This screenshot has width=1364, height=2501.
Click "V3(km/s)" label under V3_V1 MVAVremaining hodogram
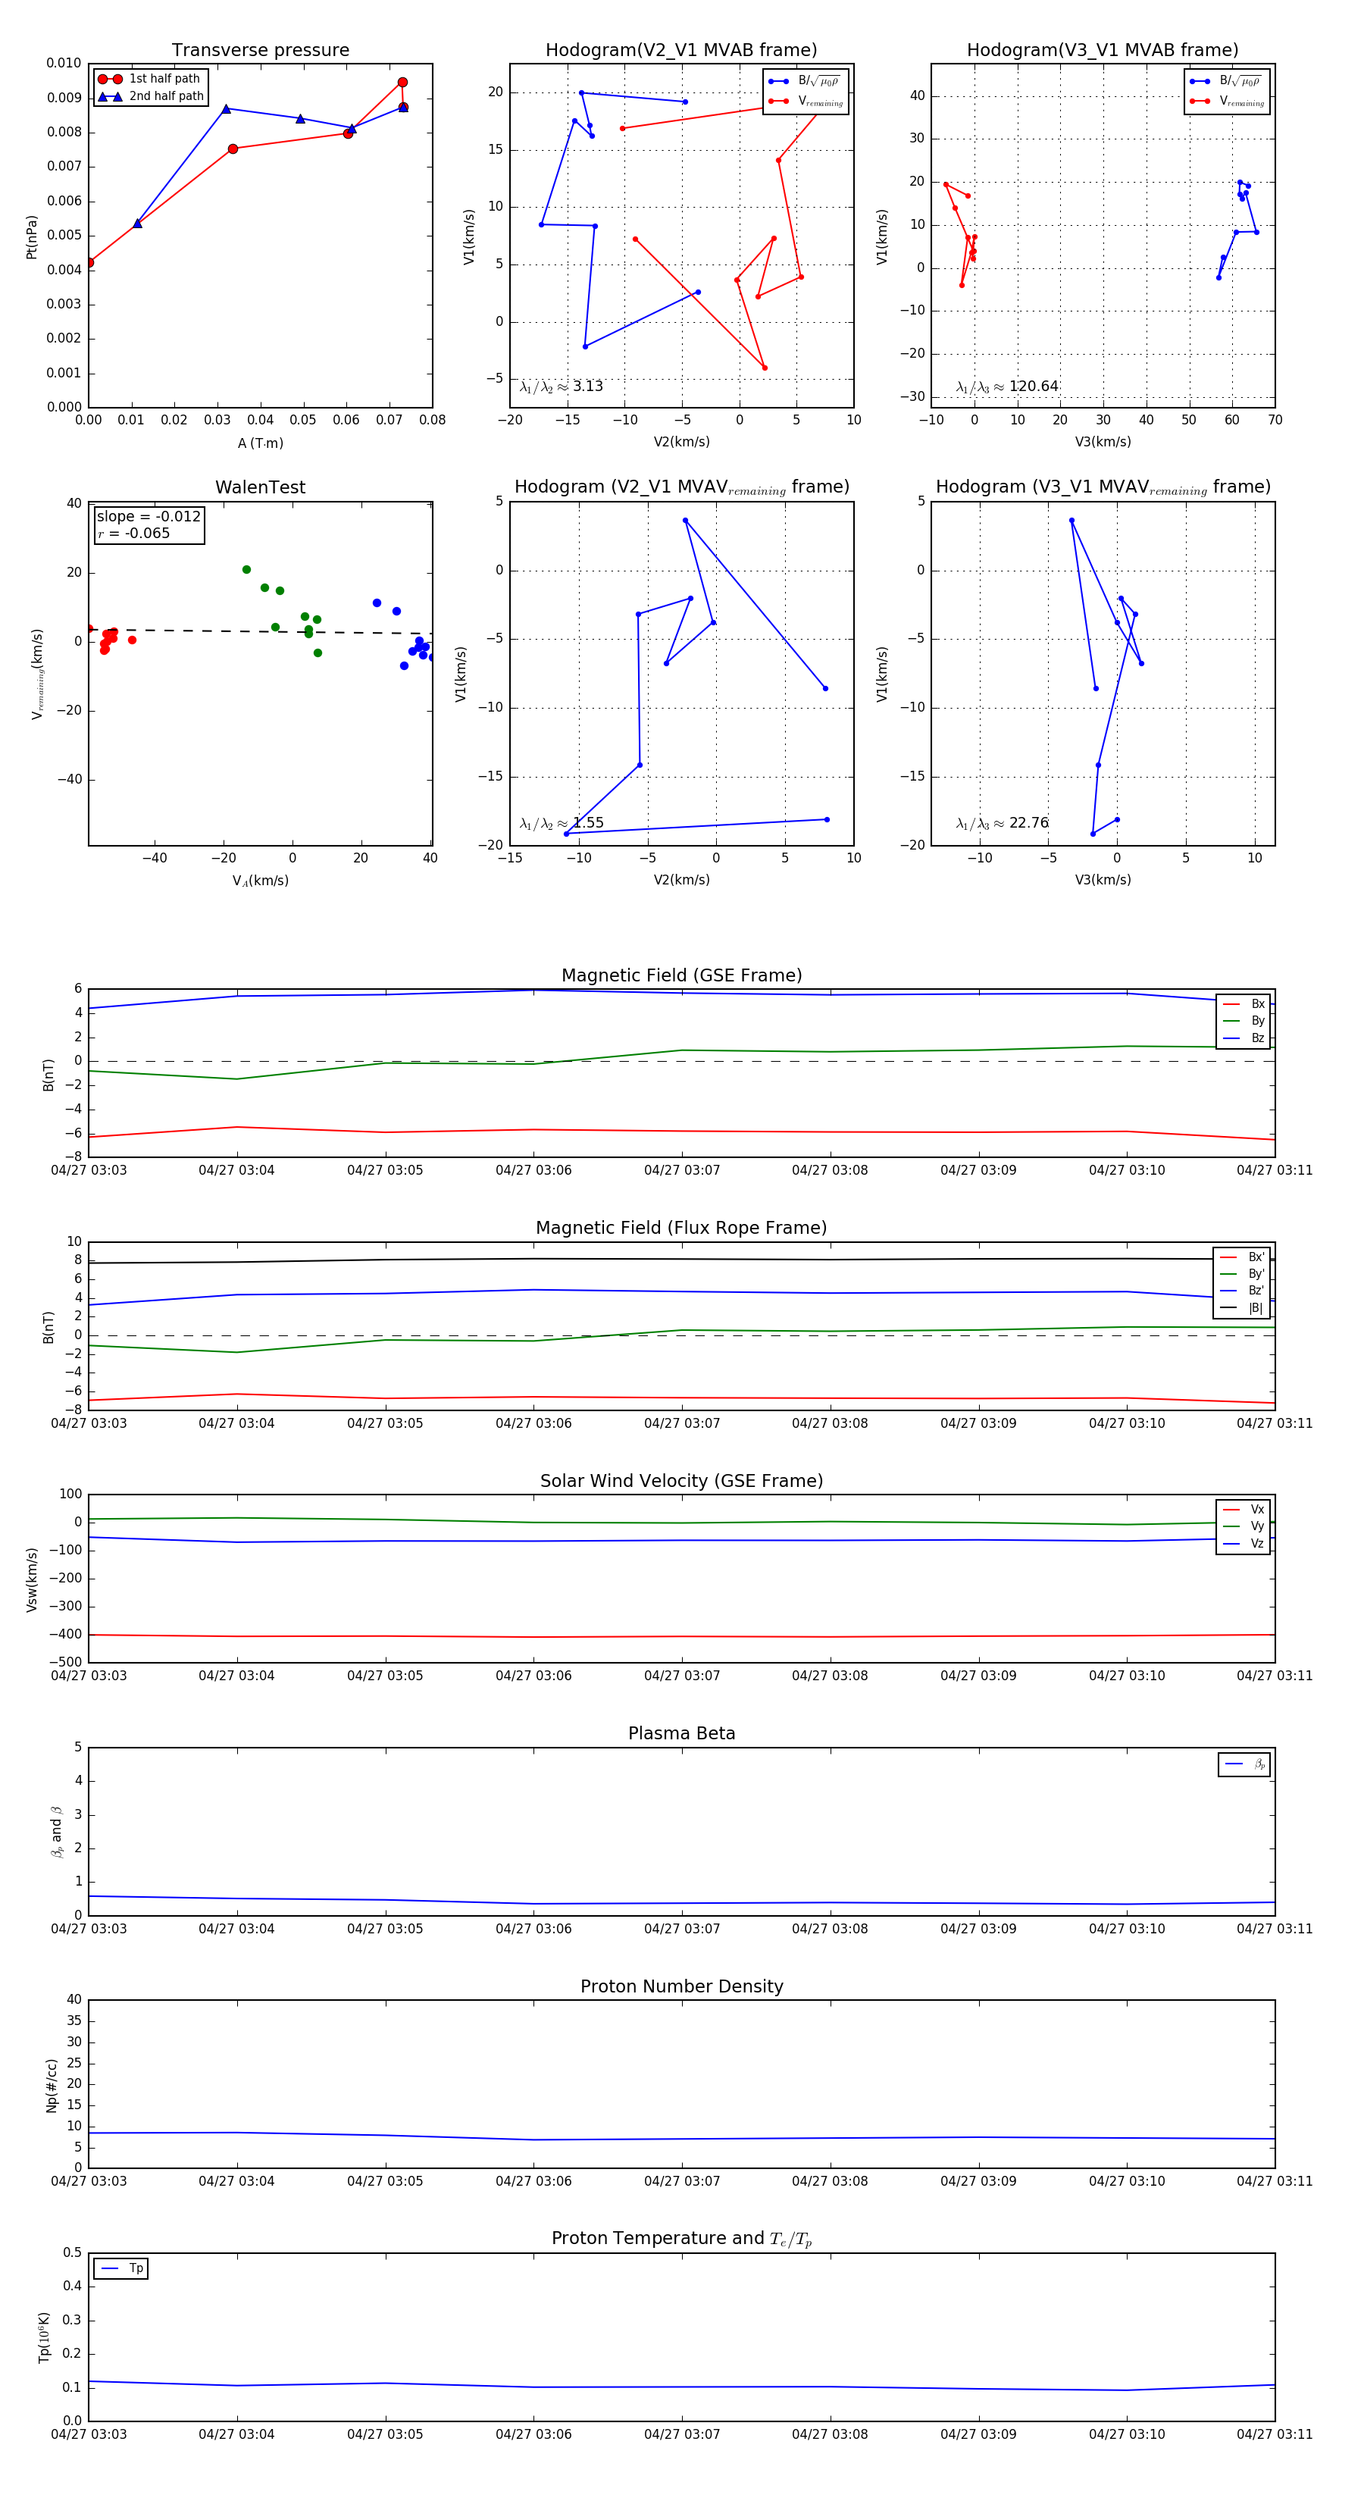click(x=1103, y=881)
